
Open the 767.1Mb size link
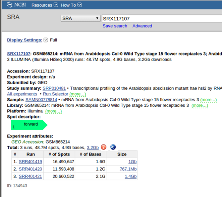128,169
